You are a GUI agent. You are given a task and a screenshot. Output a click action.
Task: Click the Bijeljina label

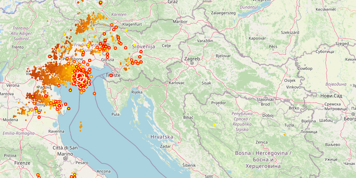coord(309,121)
